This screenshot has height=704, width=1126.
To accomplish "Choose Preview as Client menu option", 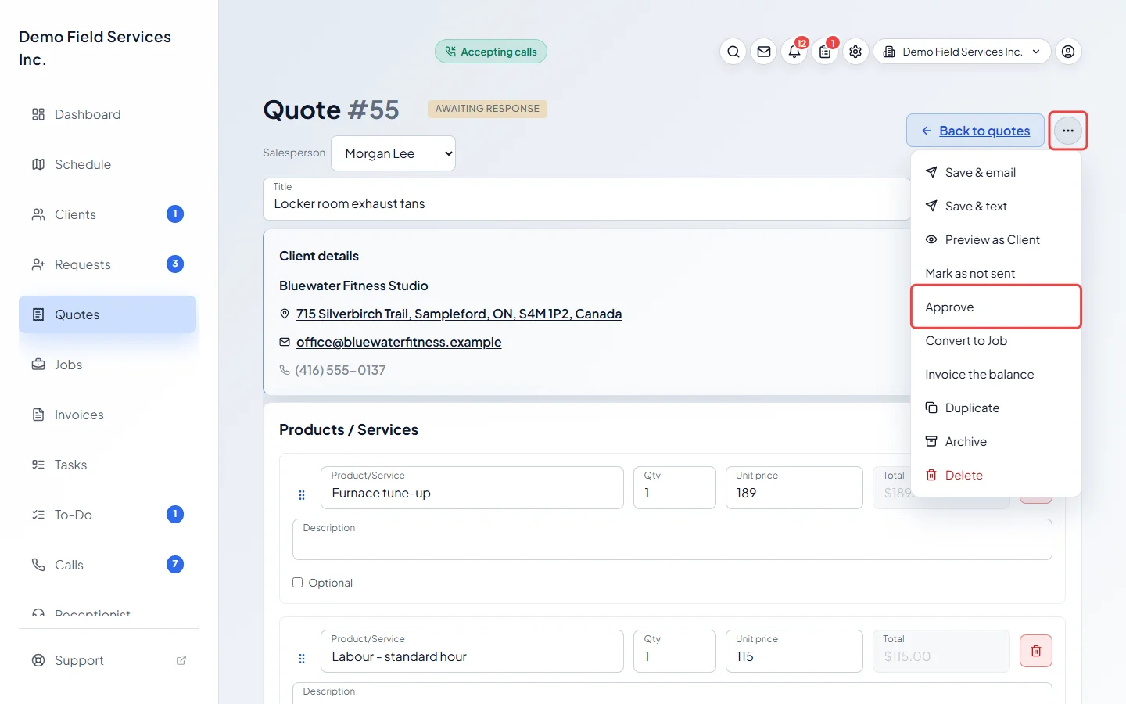I will (996, 239).
